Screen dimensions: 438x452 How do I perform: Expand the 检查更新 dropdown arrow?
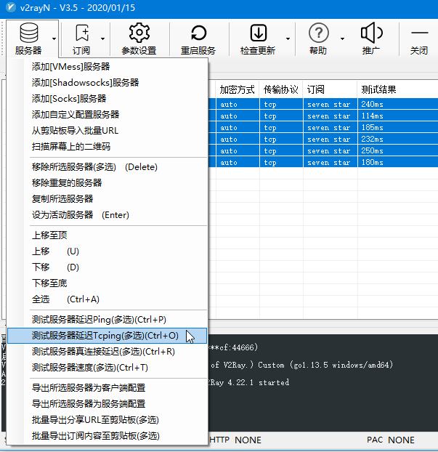coord(288,39)
